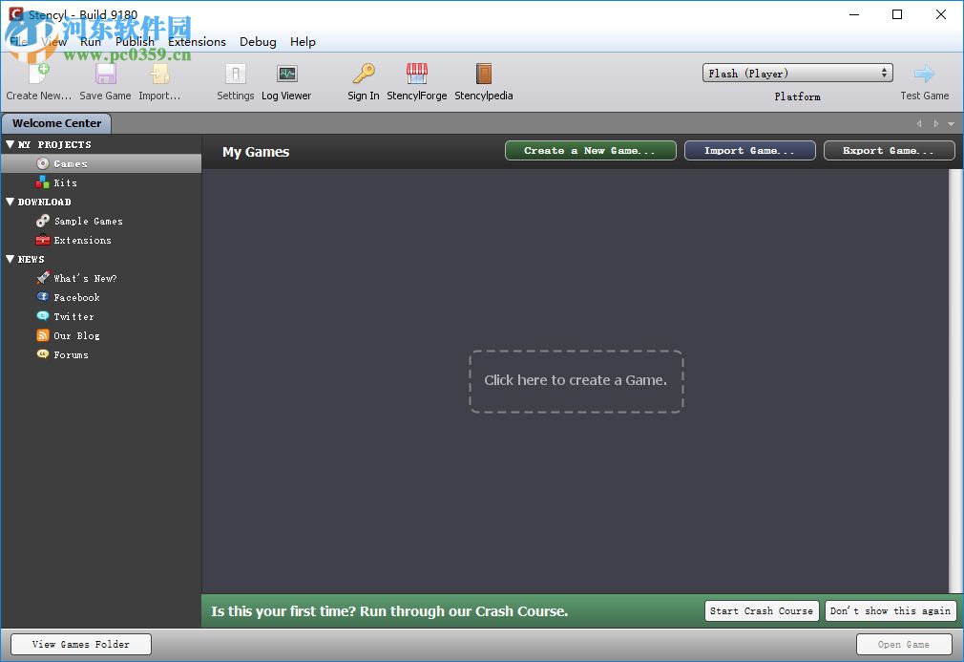Viewport: 964px width, 662px height.
Task: Click the games list vertical scrollbar
Action: 955,381
